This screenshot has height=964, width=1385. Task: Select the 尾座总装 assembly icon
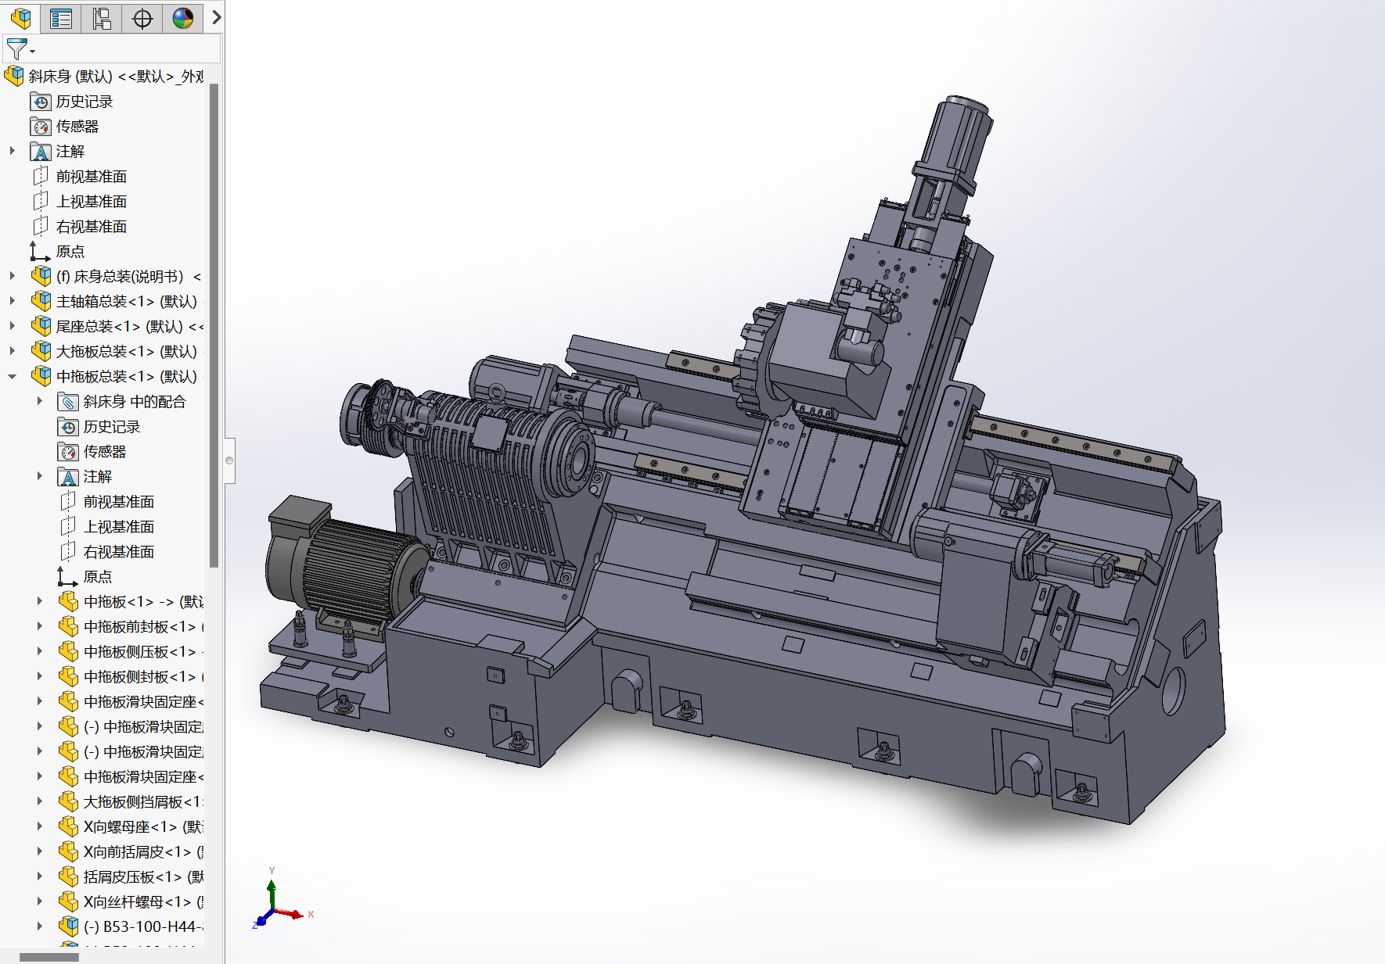point(41,326)
